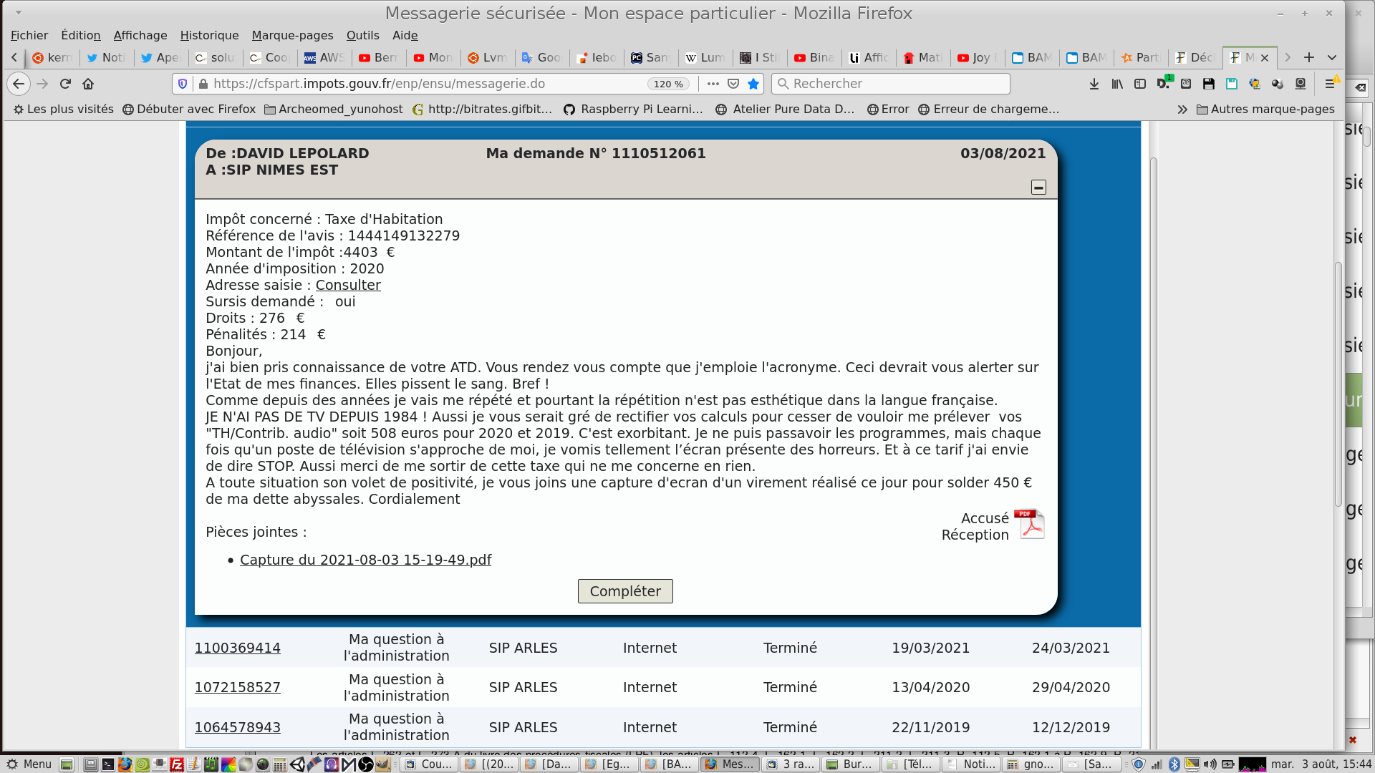Screen dimensions: 1375x773
Task: Click the bookmark star in the address bar
Action: click(x=753, y=84)
